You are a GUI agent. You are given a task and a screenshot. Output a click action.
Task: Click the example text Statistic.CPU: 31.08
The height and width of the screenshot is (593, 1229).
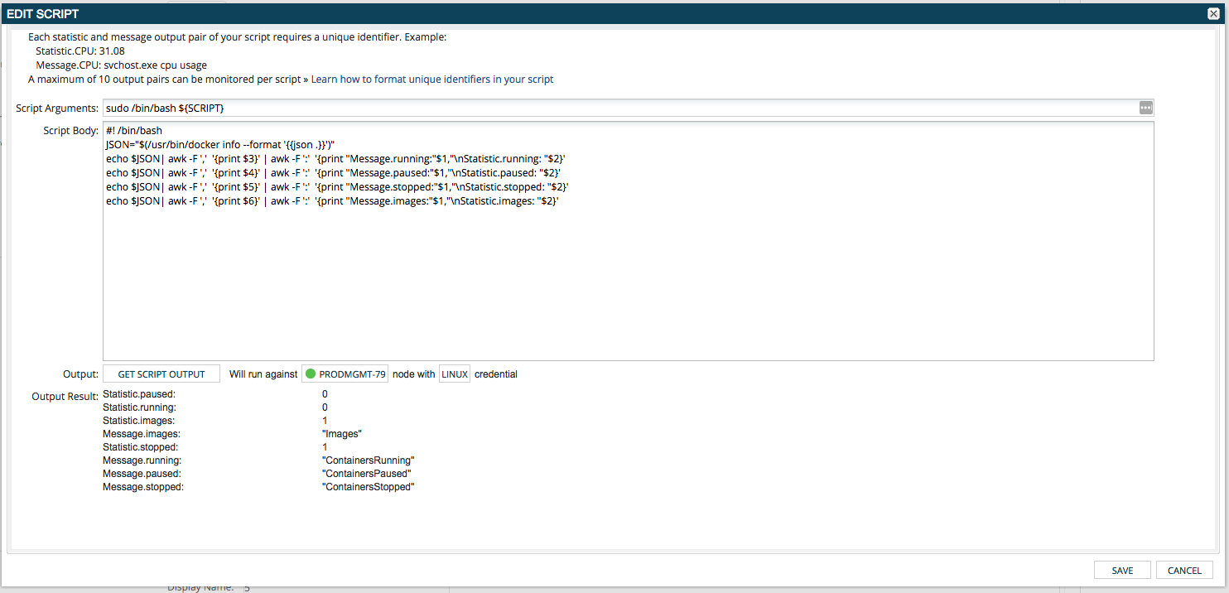click(x=80, y=51)
